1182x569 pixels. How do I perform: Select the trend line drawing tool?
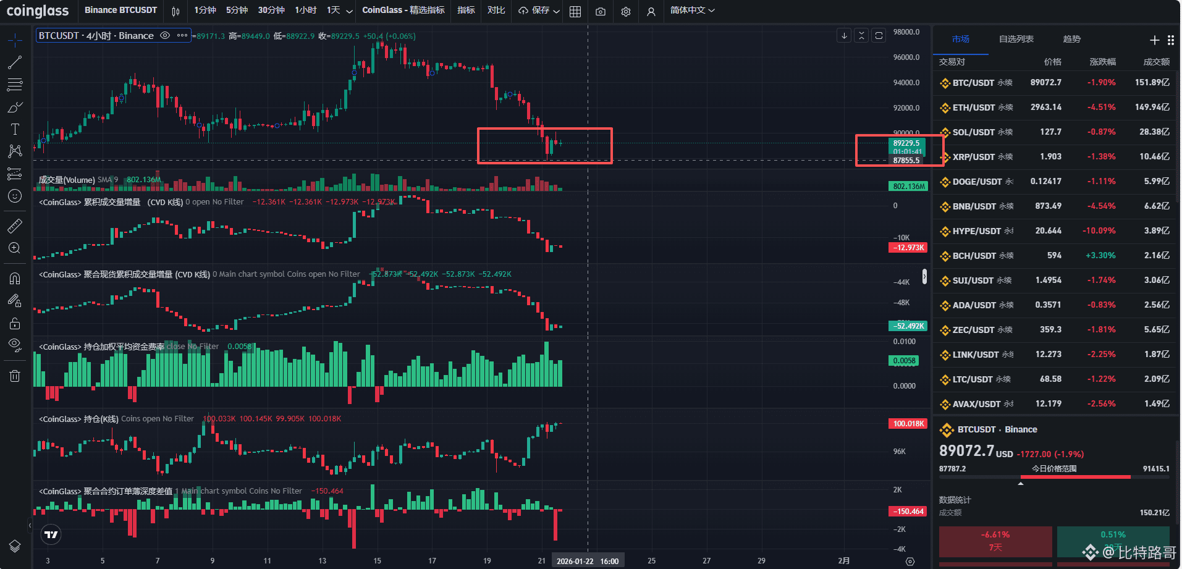[x=15, y=62]
